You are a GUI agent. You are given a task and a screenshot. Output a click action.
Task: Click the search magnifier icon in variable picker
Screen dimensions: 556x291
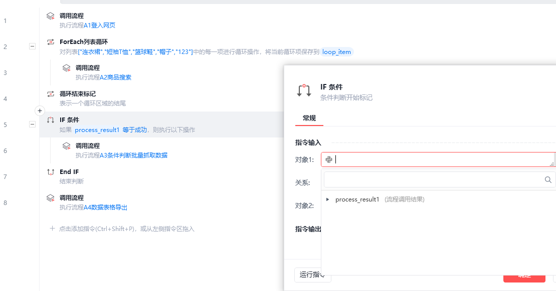pos(548,180)
